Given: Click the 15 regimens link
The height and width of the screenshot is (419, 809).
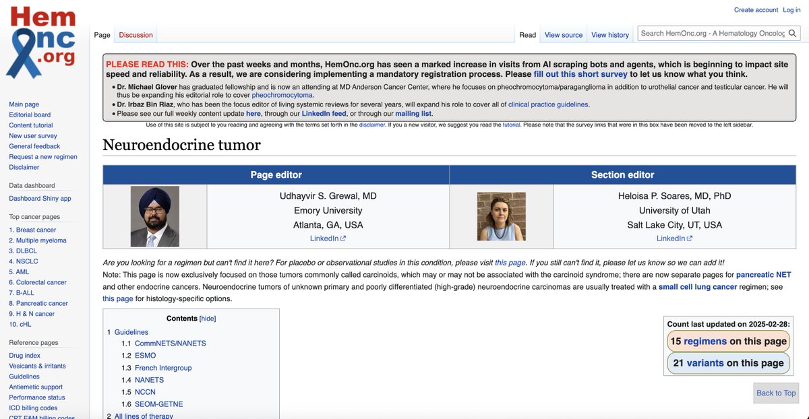Looking at the screenshot, I should [x=705, y=342].
